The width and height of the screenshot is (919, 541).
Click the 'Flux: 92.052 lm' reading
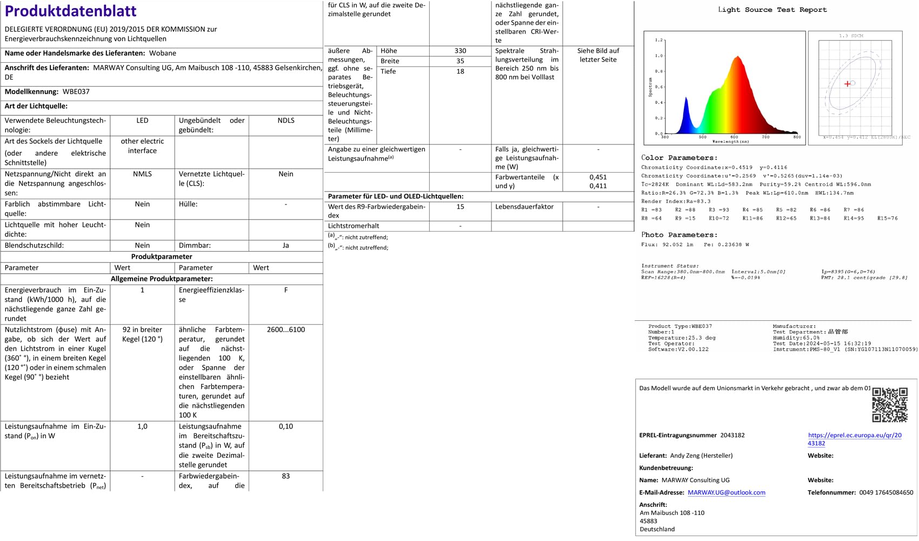click(x=667, y=245)
